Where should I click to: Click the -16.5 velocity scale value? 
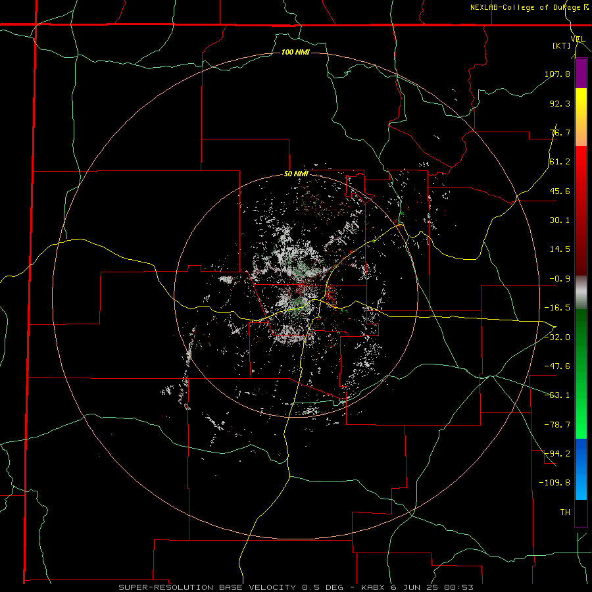[557, 308]
